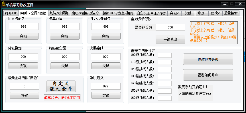Switch to the 超级BOSS/龙血/融丹 tab

(118, 13)
